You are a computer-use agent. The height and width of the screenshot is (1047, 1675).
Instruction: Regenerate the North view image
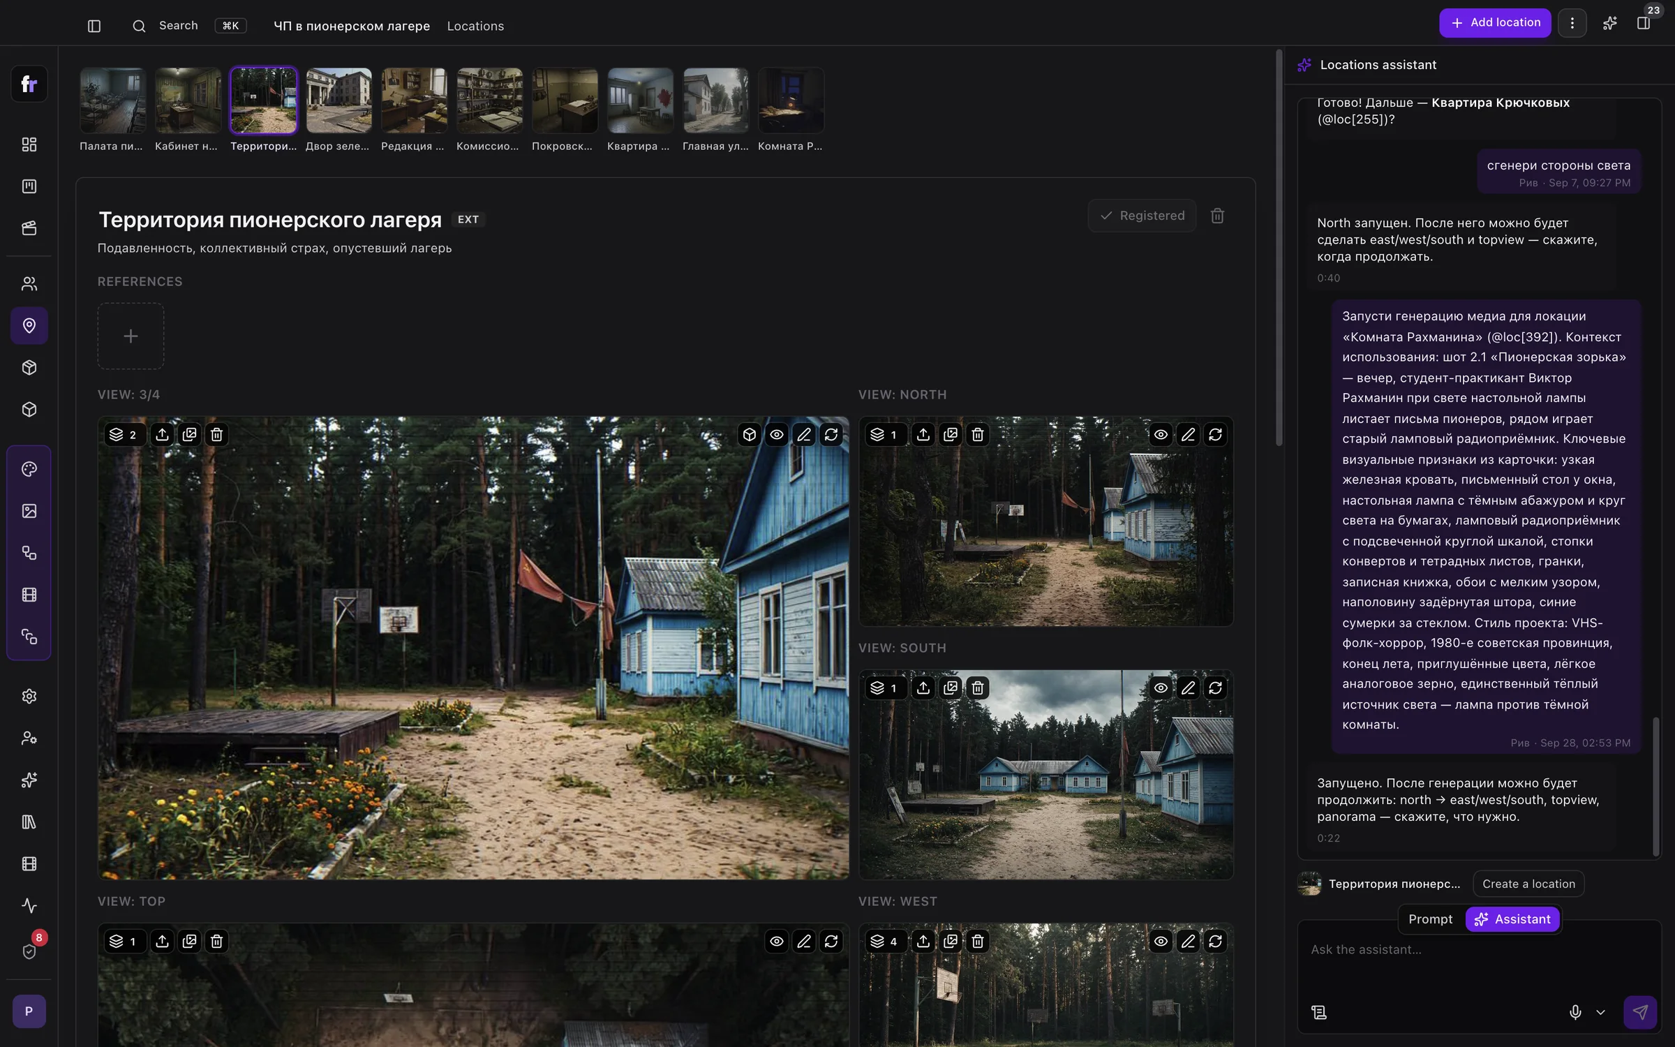[1215, 435]
